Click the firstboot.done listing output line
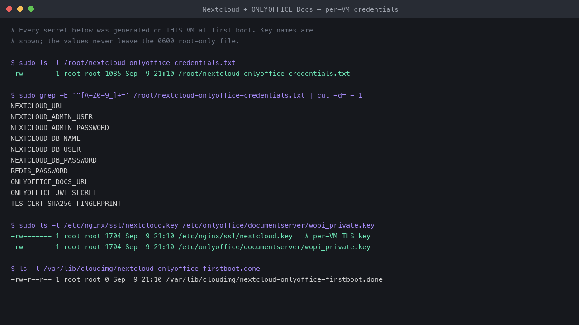The image size is (579, 325). (197, 279)
